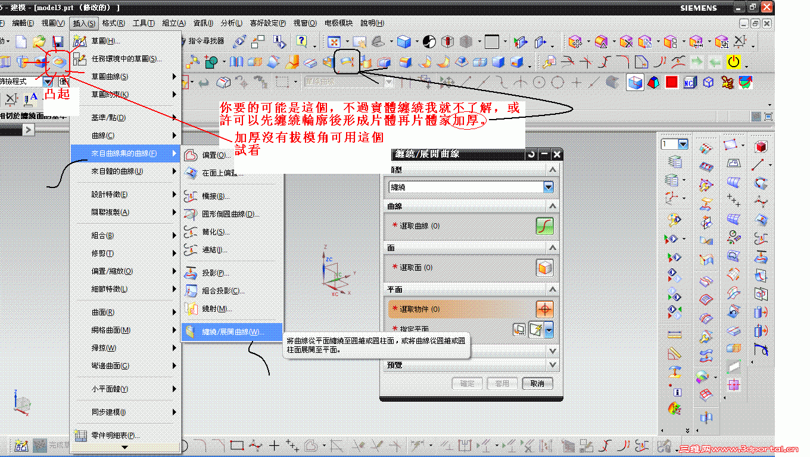Collapse the 曲線 section in the dialog

click(x=553, y=206)
